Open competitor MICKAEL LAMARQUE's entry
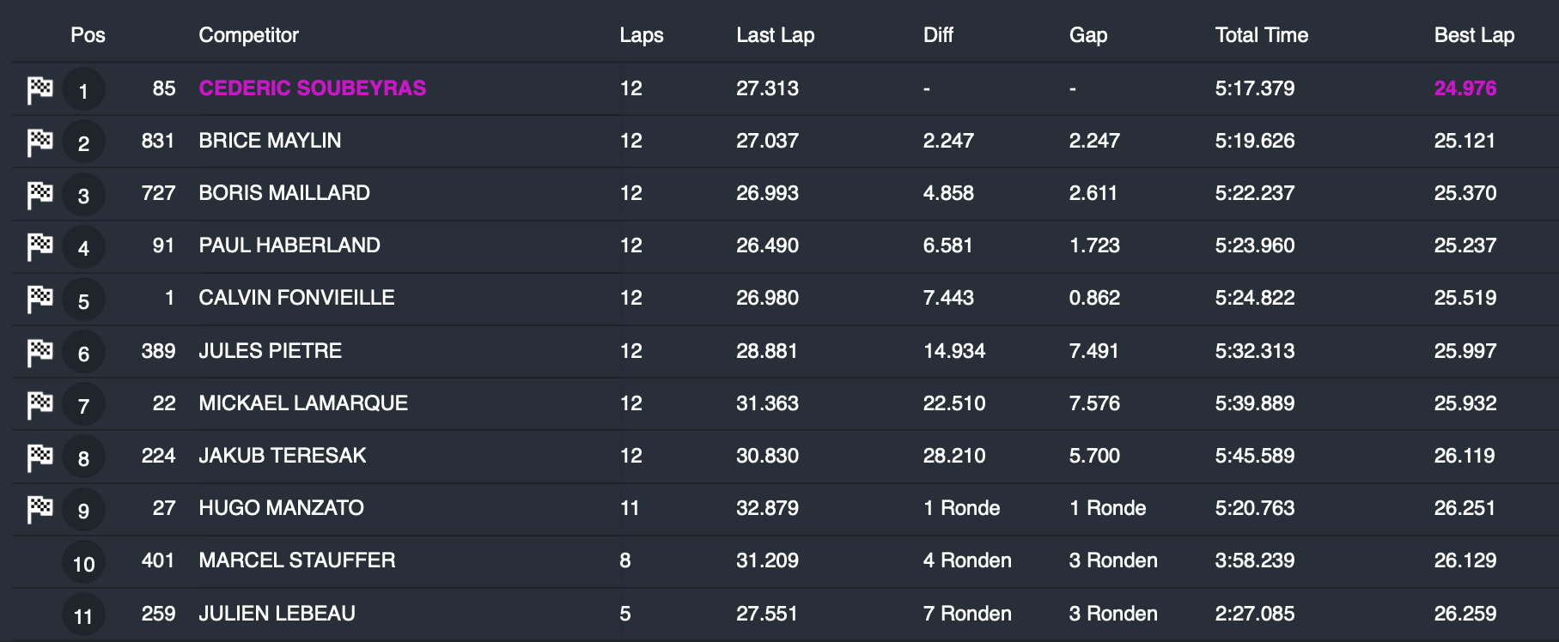Screen dimensions: 1559x642 (x=303, y=403)
